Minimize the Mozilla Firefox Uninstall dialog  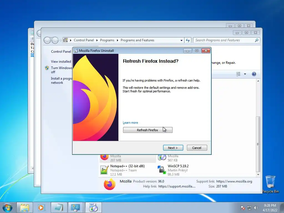(187, 51)
